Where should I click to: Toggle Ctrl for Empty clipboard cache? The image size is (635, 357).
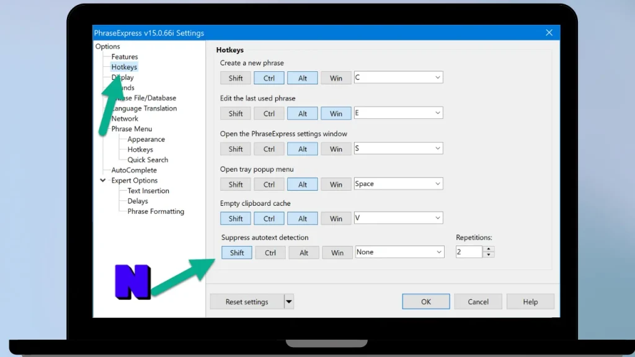(x=269, y=219)
